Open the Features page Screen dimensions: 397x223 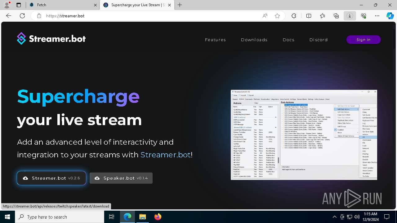(x=215, y=40)
